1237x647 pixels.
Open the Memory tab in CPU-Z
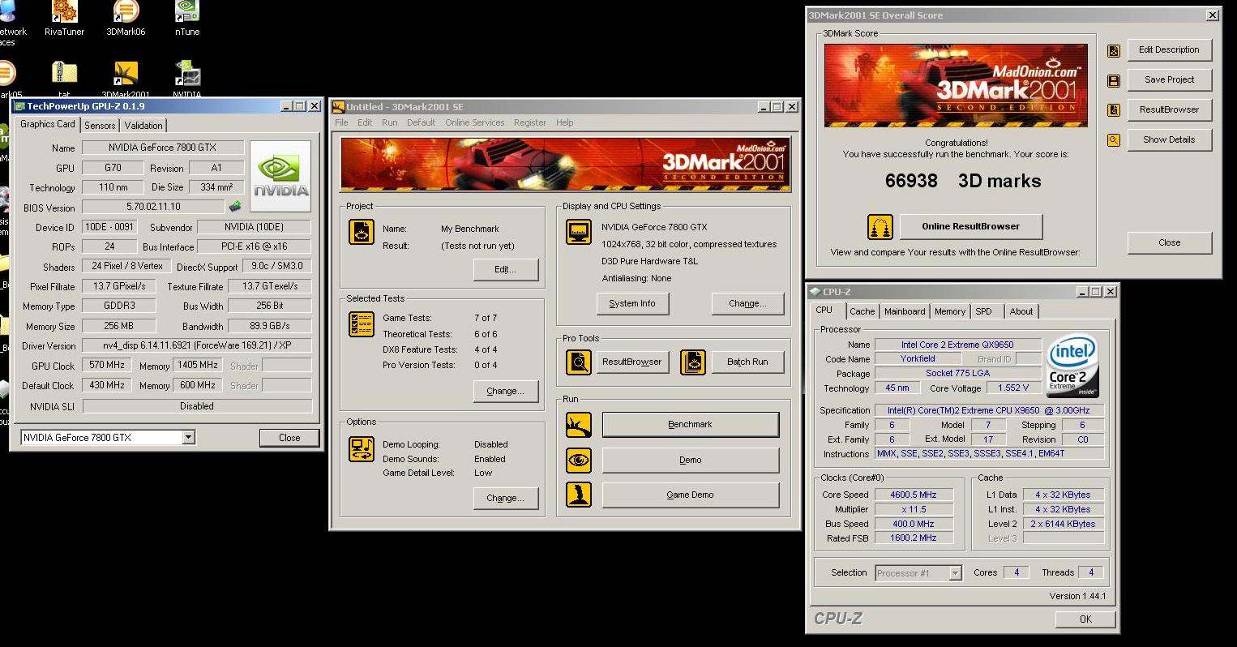pyautogui.click(x=950, y=311)
